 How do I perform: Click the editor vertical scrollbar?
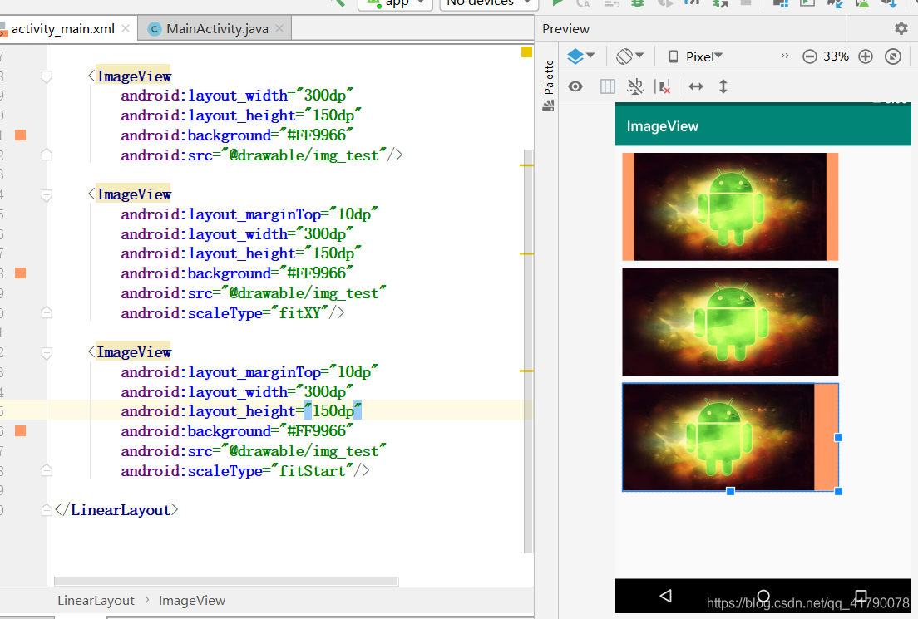click(x=529, y=351)
